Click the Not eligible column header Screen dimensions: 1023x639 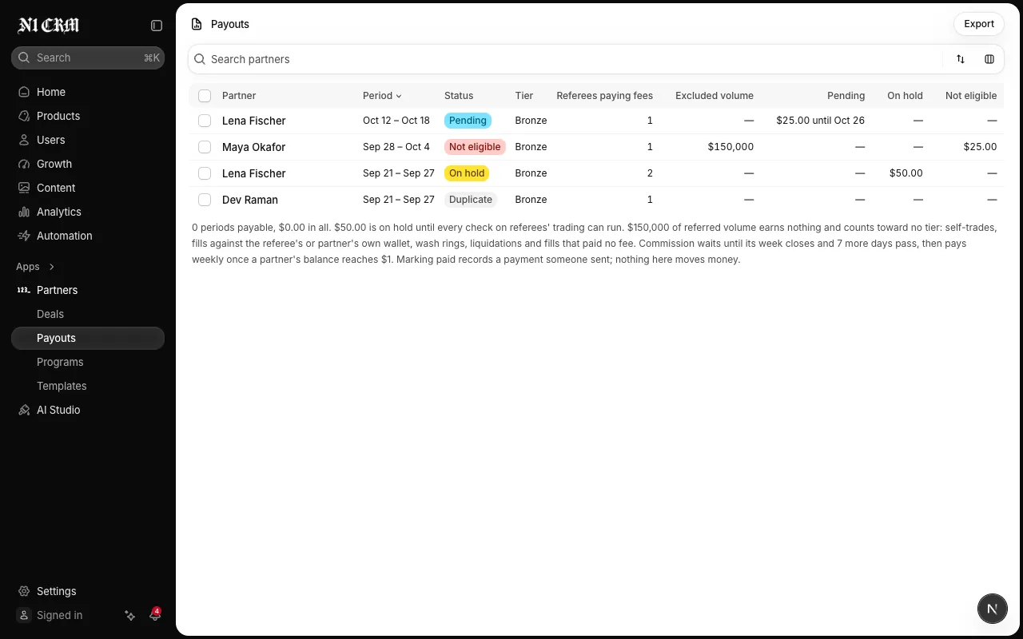pos(971,96)
